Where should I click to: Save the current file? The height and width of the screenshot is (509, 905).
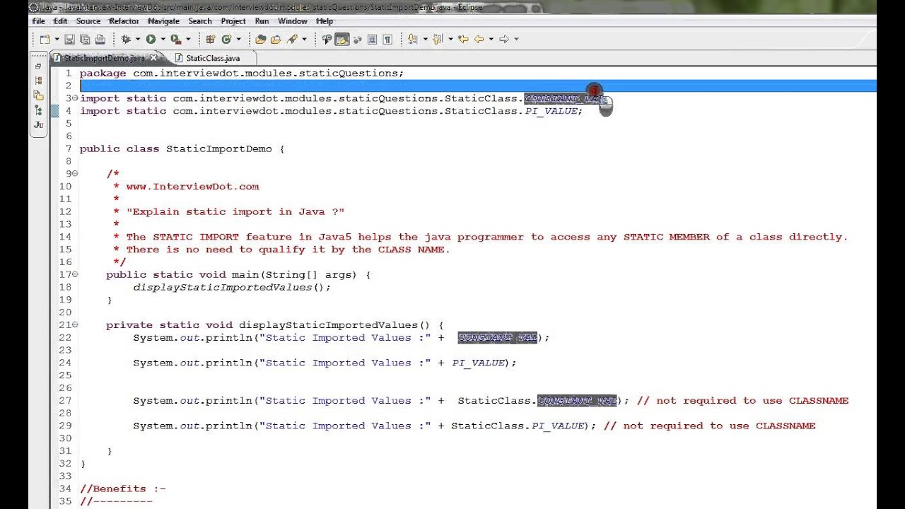click(69, 40)
